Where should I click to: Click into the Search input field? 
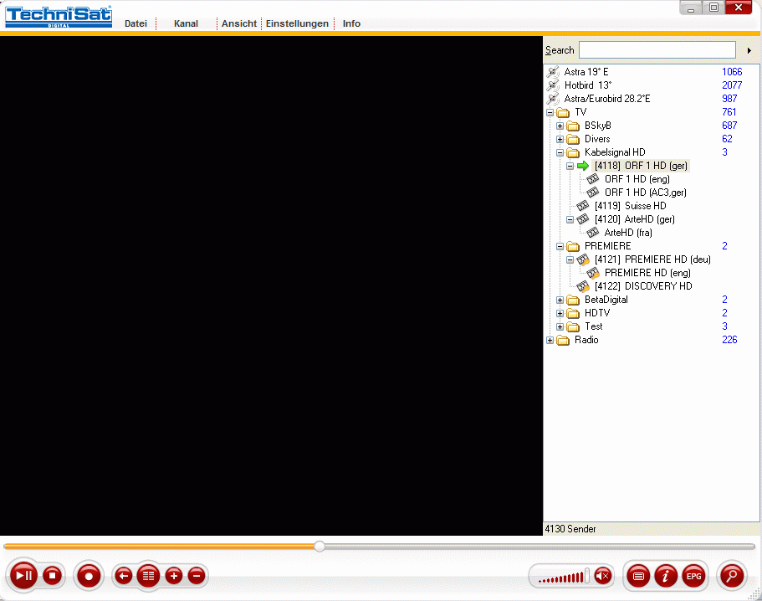pyautogui.click(x=657, y=50)
